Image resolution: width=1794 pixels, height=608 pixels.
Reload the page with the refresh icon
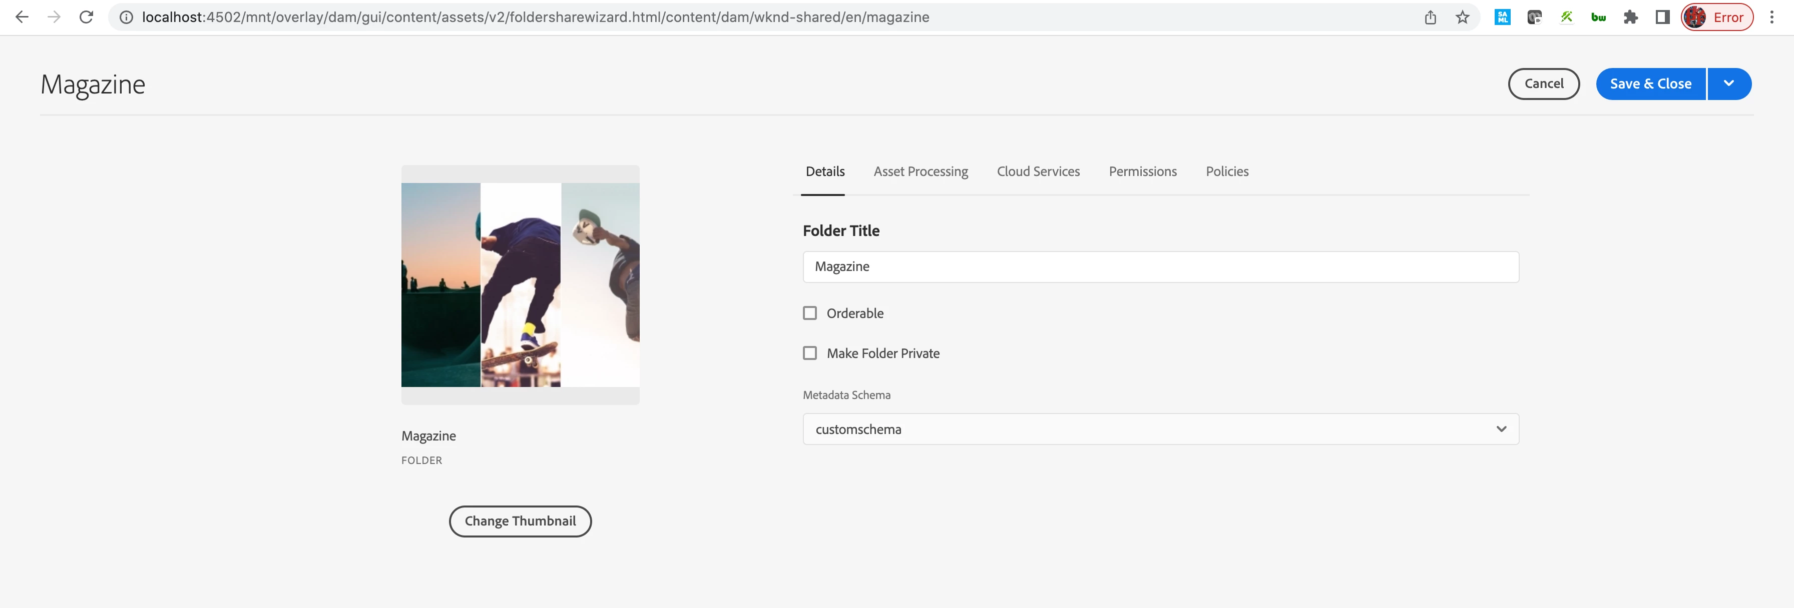[x=87, y=17]
